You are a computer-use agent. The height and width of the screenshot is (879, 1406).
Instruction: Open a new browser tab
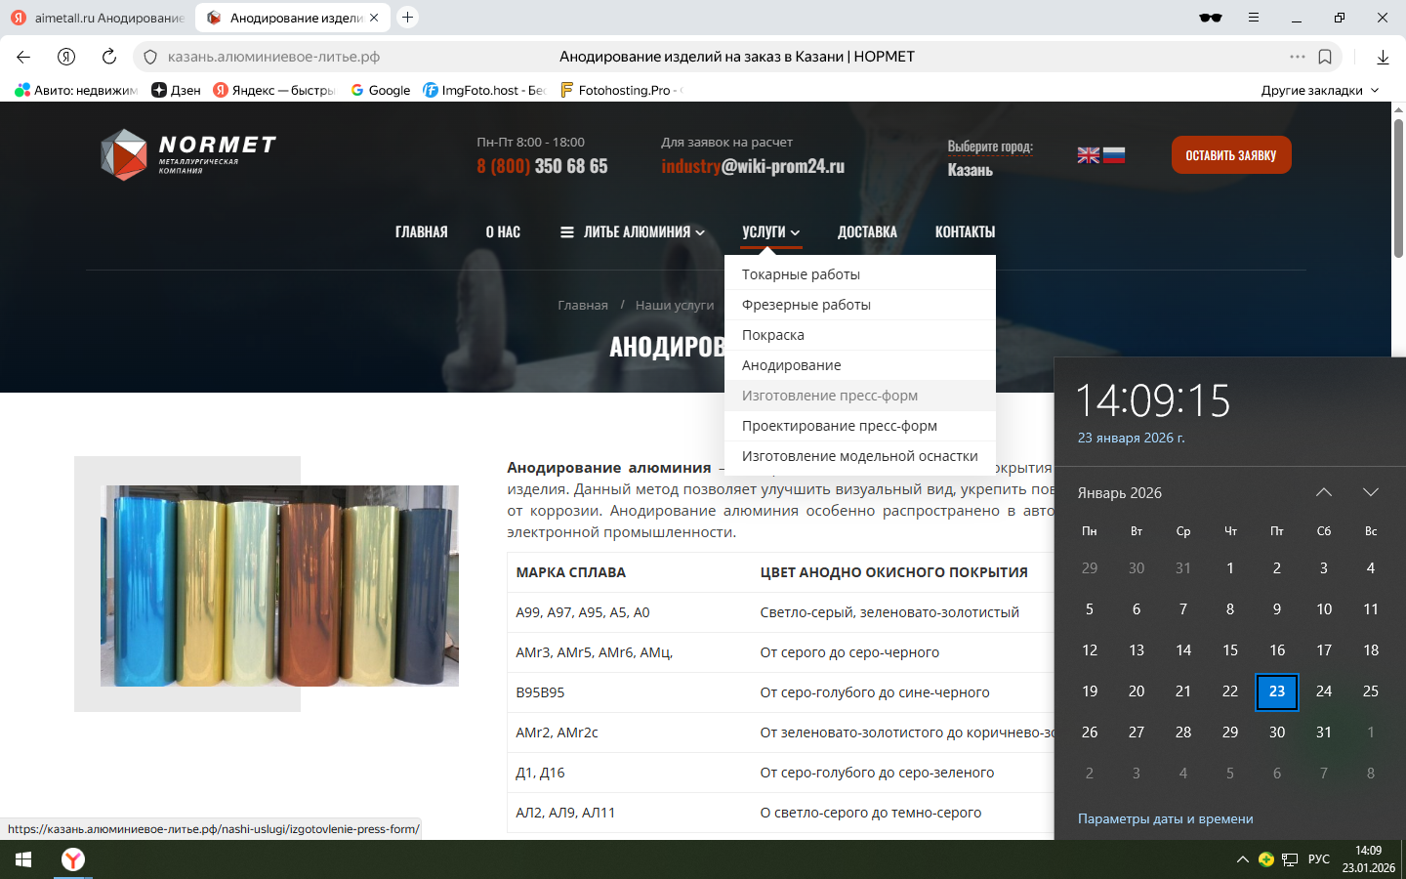[x=408, y=18]
